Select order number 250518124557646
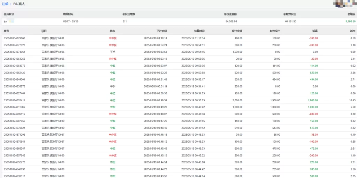Screen dimensions: 357x178 pyautogui.click(x=15, y=155)
